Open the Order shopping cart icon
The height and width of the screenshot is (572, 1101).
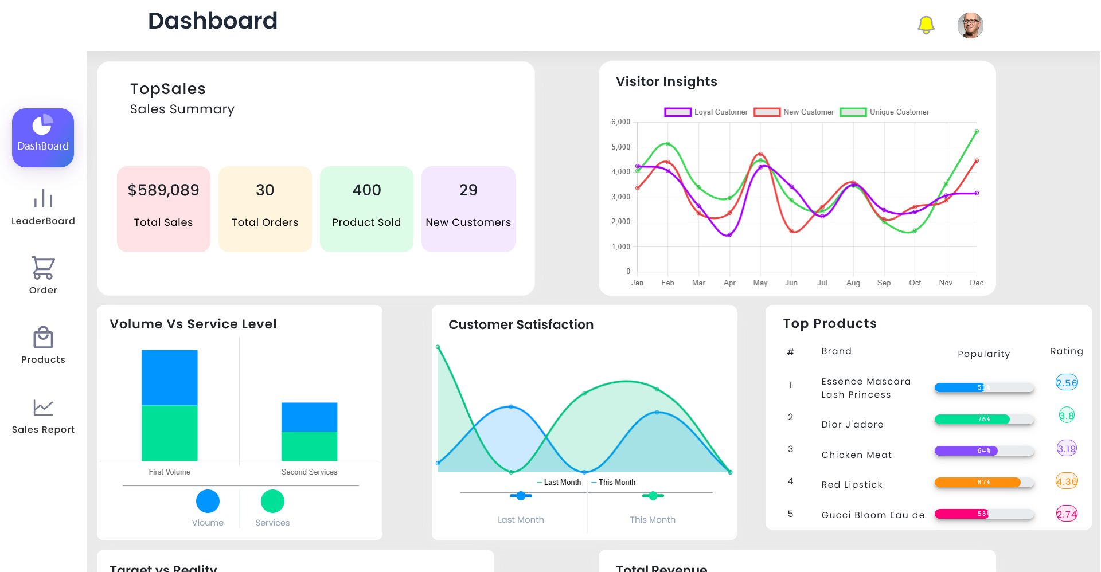pyautogui.click(x=43, y=268)
